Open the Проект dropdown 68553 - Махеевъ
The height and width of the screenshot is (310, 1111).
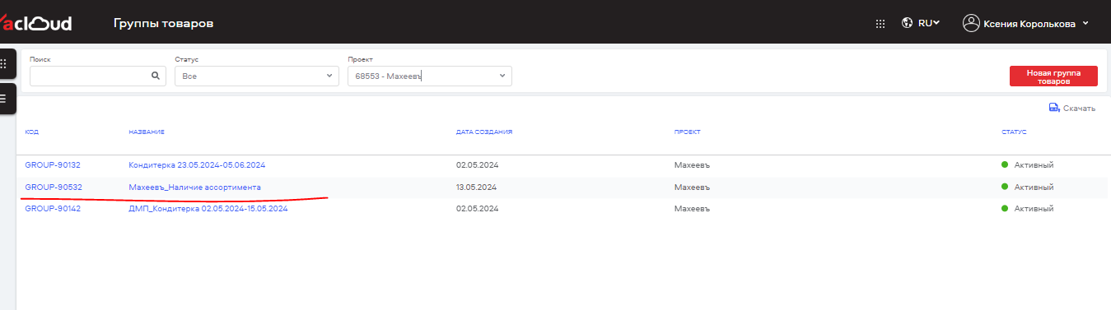(430, 76)
